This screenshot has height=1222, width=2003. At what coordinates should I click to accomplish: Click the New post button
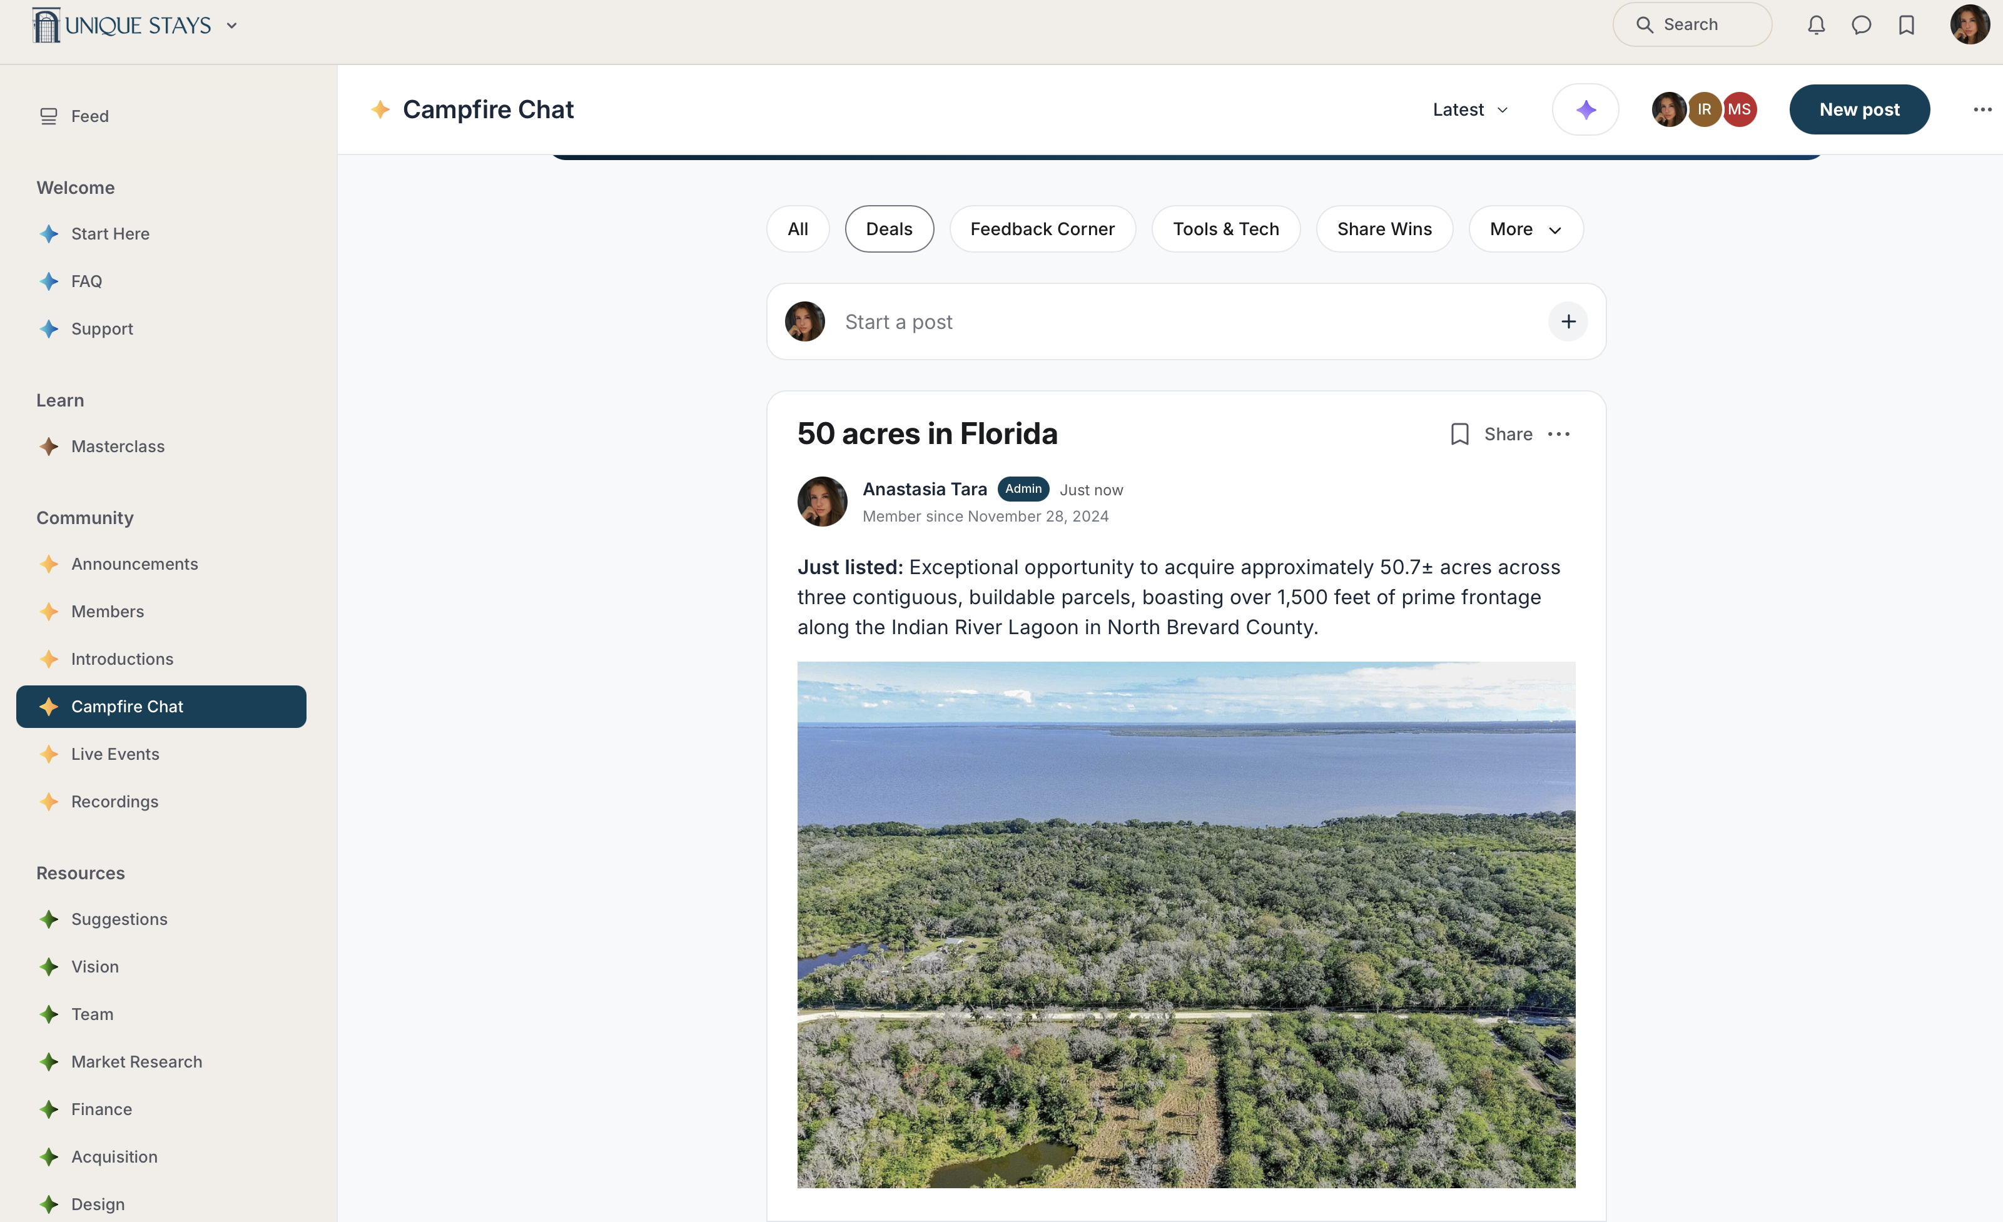(1858, 109)
